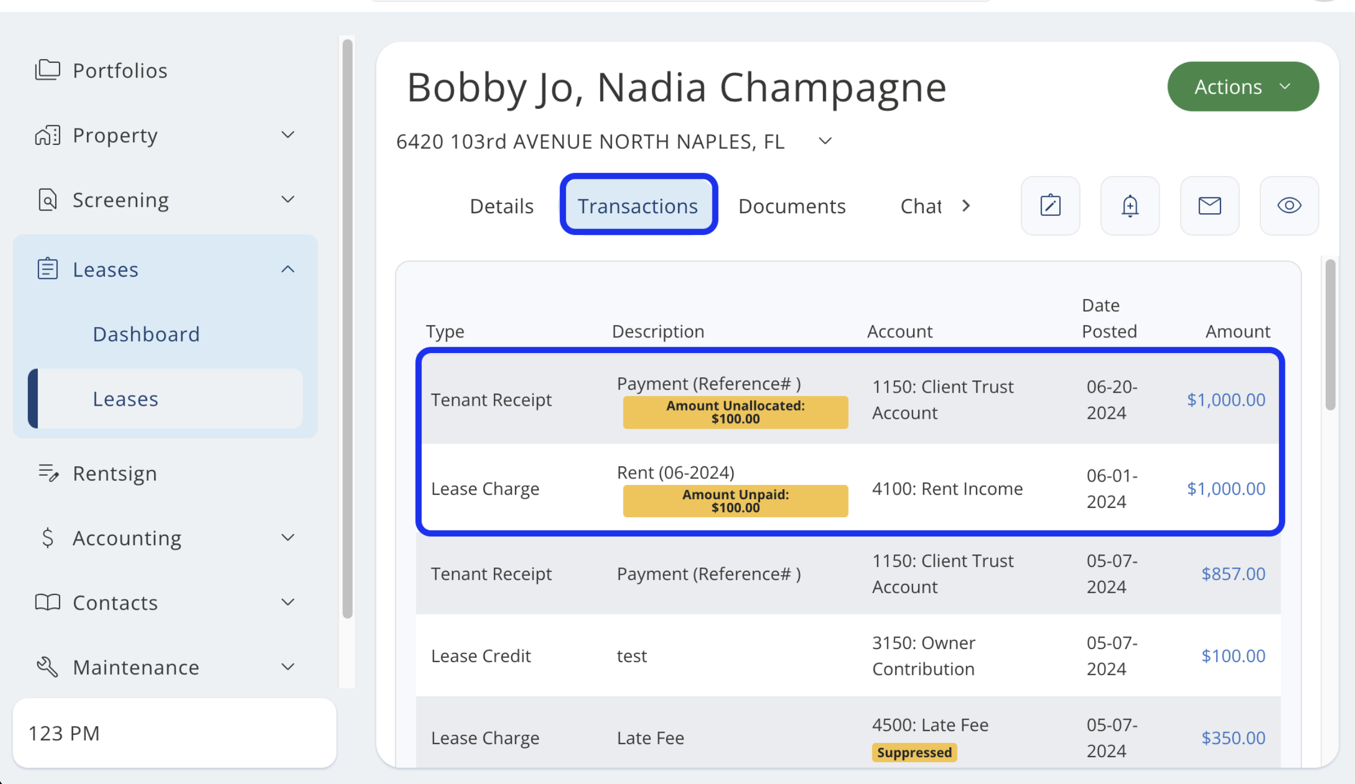Expand the Accounting menu chevron
Screen dimensions: 1355x784
coord(288,537)
